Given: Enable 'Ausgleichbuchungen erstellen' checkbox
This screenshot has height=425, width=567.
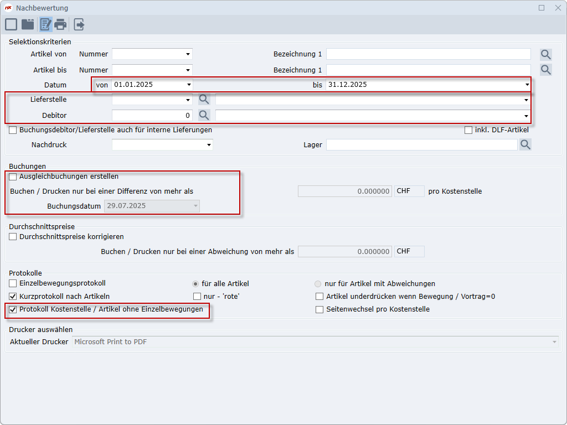Looking at the screenshot, I should click(x=13, y=177).
